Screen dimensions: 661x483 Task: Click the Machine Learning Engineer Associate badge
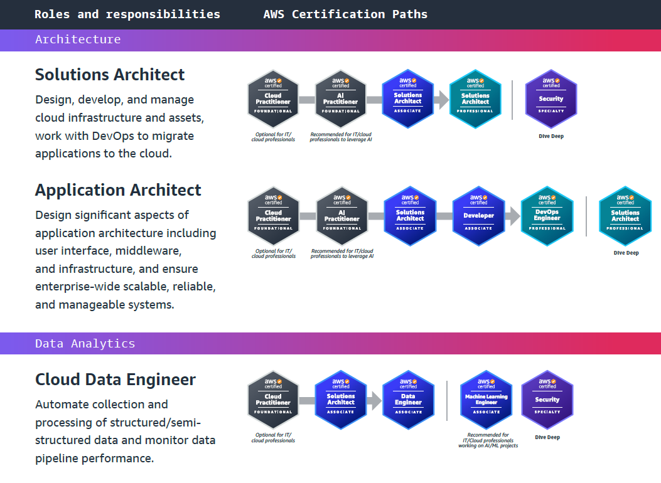486,399
